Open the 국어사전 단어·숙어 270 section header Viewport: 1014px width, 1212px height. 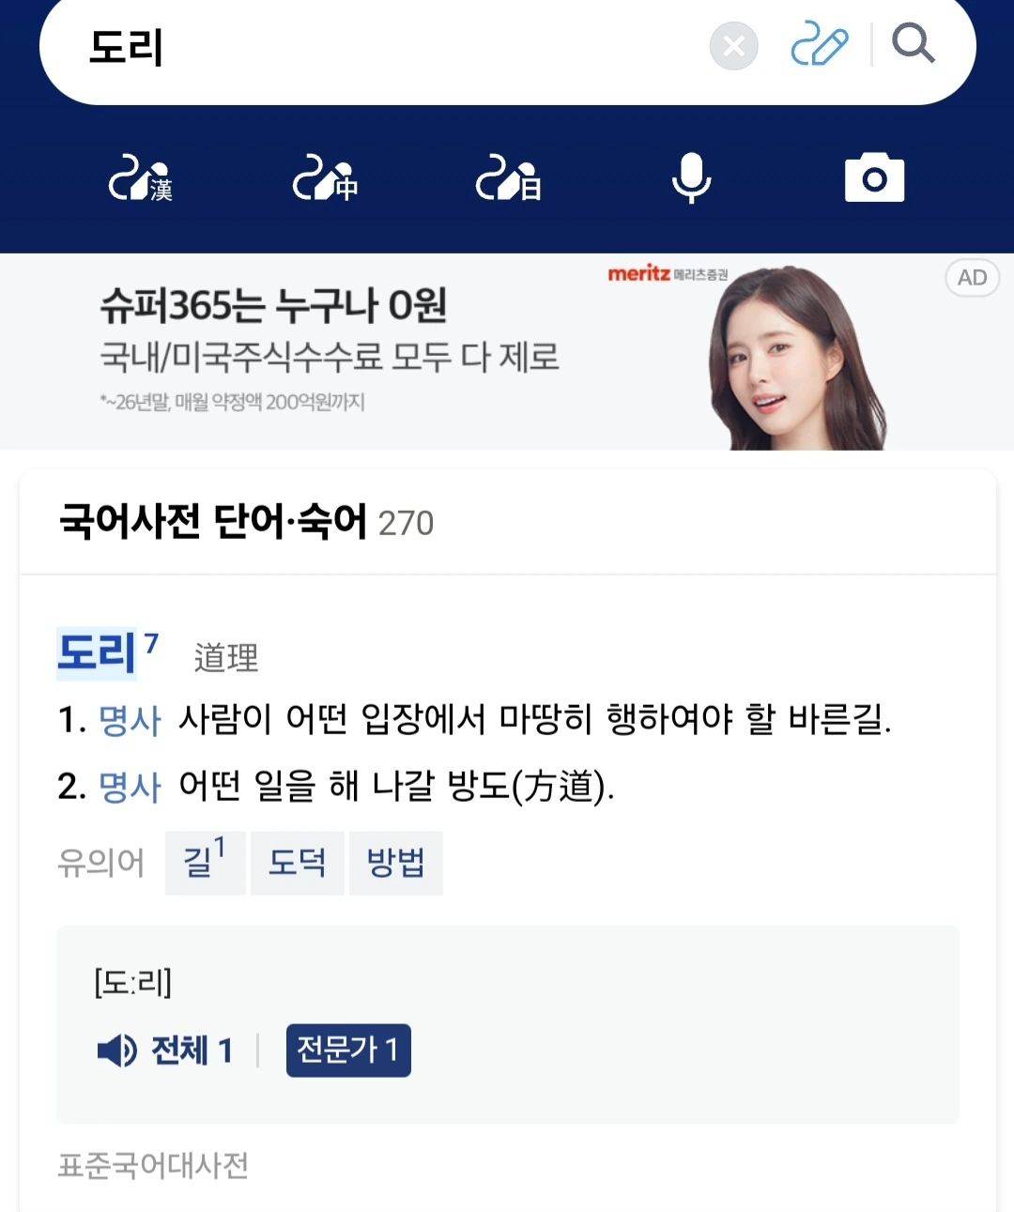click(247, 521)
